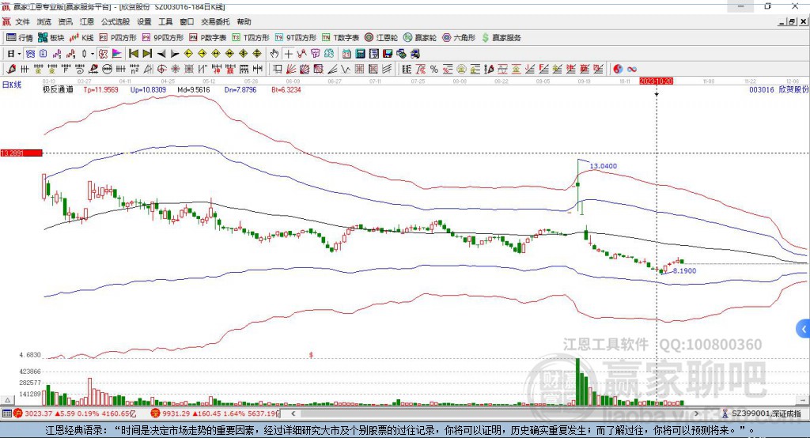Open the 六角形 hexagon tool
Image resolution: width=810 pixels, height=438 pixels.
point(459,38)
